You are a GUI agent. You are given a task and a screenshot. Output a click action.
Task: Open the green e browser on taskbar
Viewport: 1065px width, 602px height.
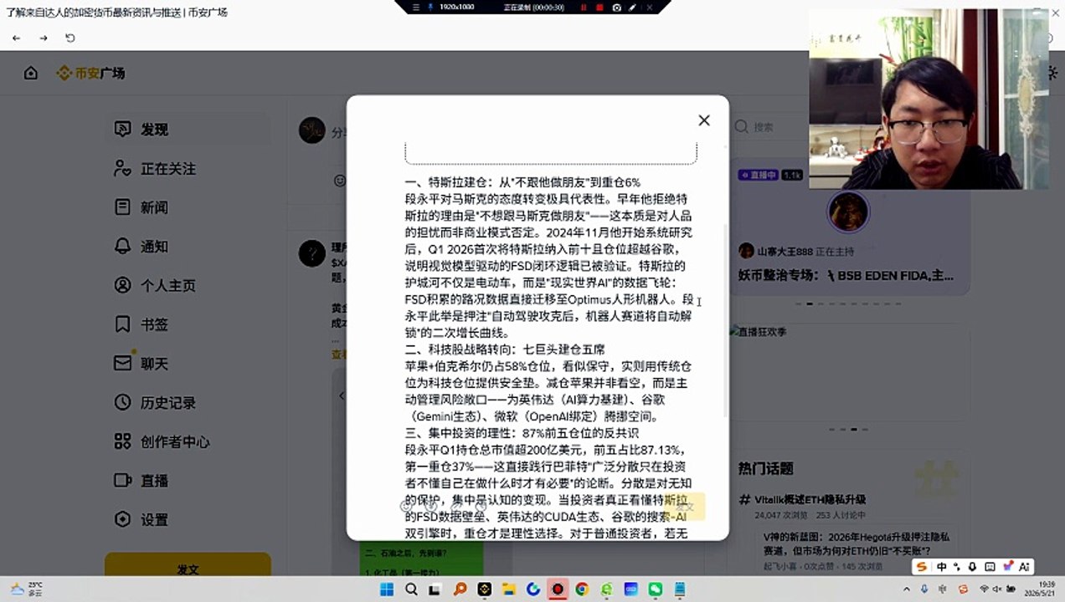coord(606,589)
